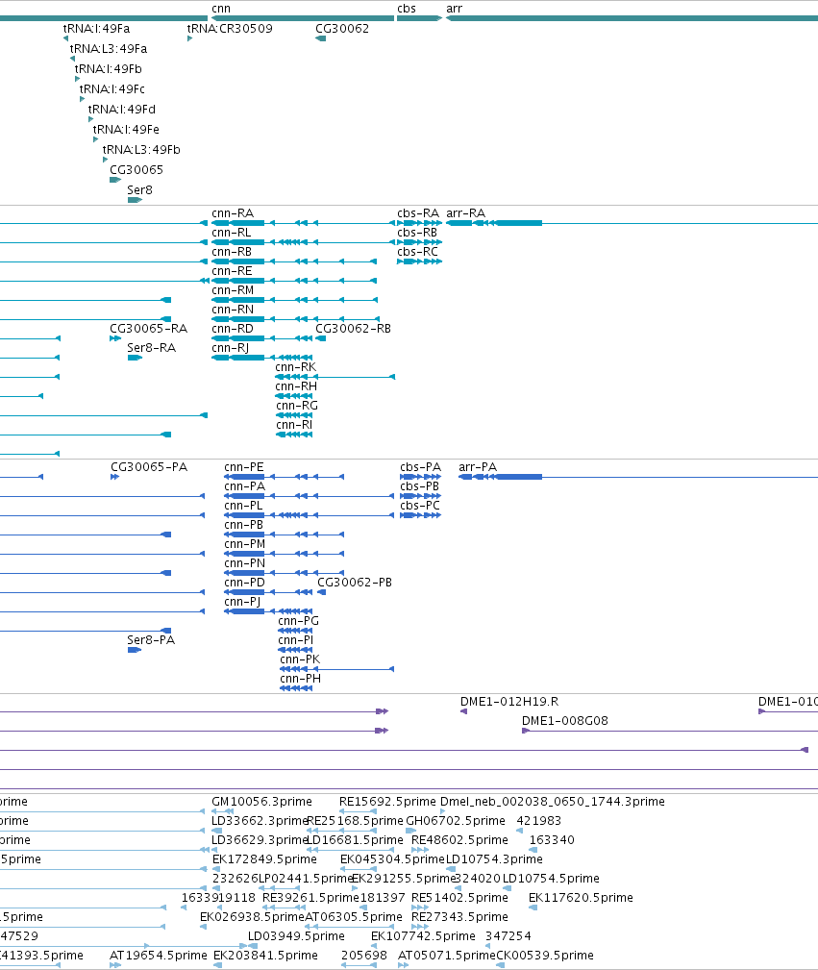818x970 pixels.
Task: Select the cnn-PH protein label
Action: click(x=301, y=678)
